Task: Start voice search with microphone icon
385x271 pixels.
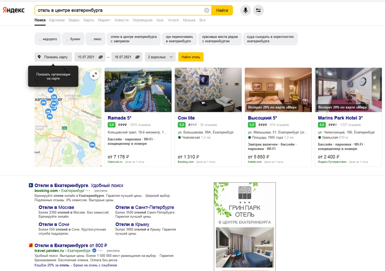Action: coord(245,10)
